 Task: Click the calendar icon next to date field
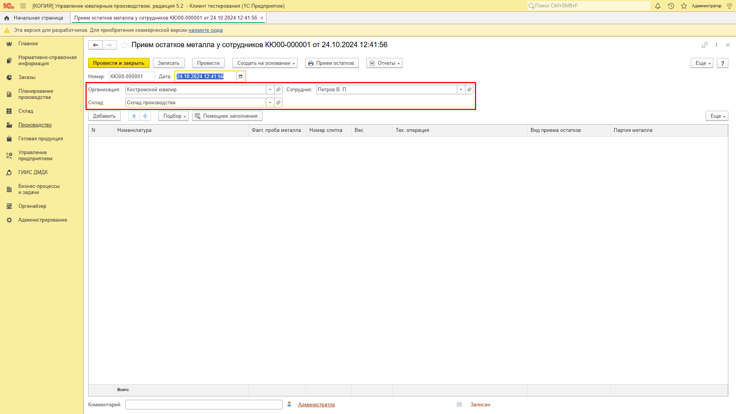241,76
